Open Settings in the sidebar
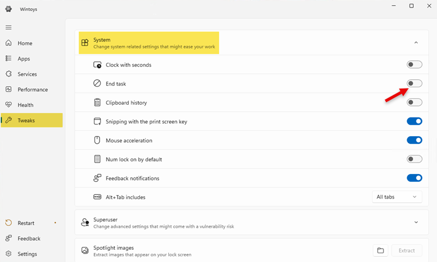The width and height of the screenshot is (437, 262). point(27,254)
